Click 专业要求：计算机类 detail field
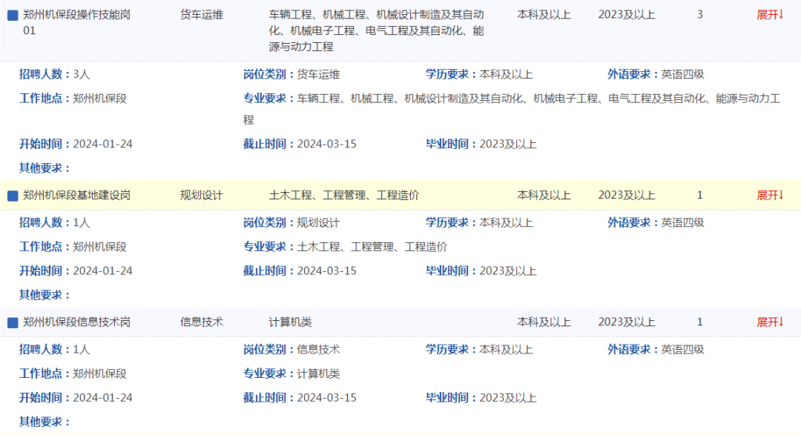 pos(291,373)
